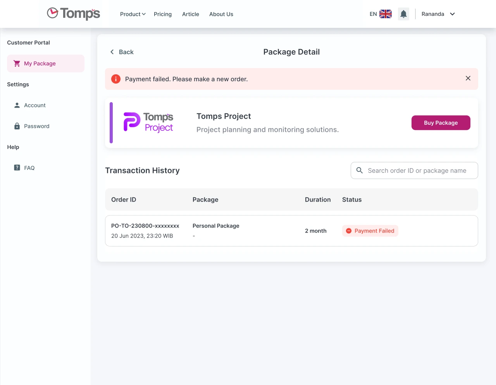Screen dimensions: 496x385
Task: Open the About Us link
Action: point(221,14)
